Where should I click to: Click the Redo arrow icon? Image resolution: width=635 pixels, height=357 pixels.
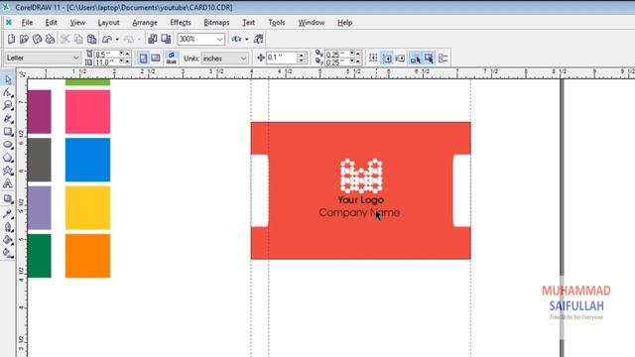(x=129, y=39)
